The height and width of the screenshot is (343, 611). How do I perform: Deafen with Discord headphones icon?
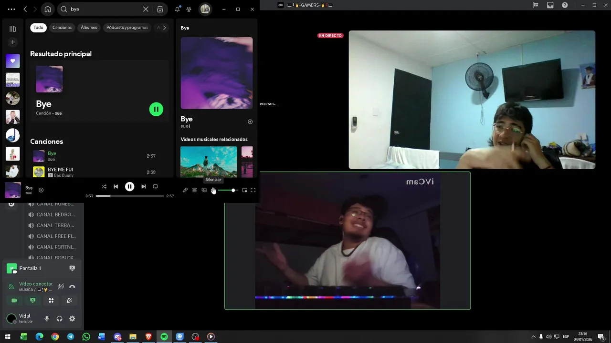pos(60,319)
